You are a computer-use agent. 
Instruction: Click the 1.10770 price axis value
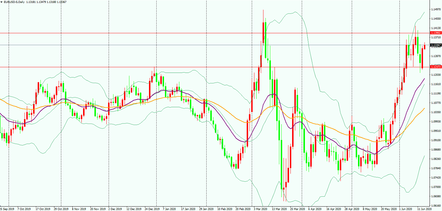tap(436, 103)
